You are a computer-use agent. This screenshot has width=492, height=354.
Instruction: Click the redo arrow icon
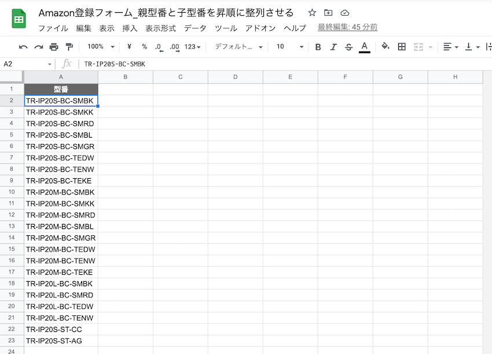pyautogui.click(x=39, y=47)
